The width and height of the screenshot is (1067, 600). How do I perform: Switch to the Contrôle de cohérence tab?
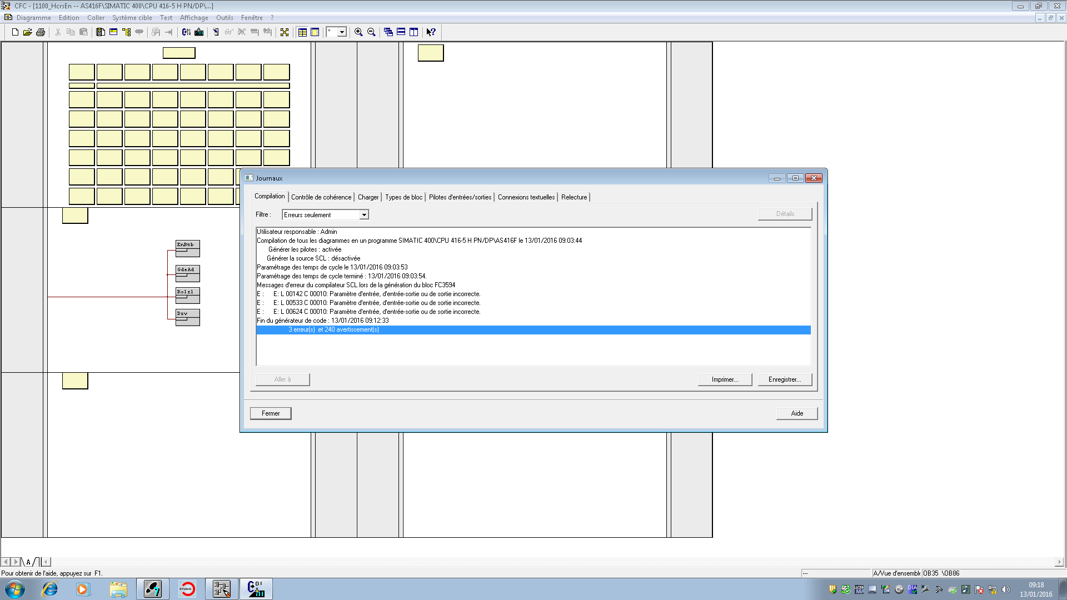tap(321, 197)
